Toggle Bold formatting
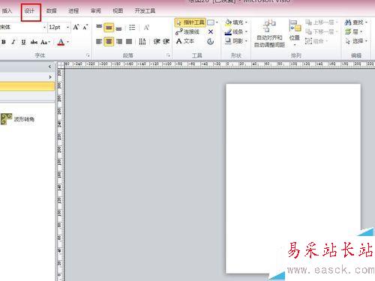 pos(4,42)
